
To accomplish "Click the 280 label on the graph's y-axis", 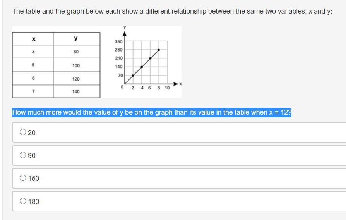I will click(x=118, y=50).
